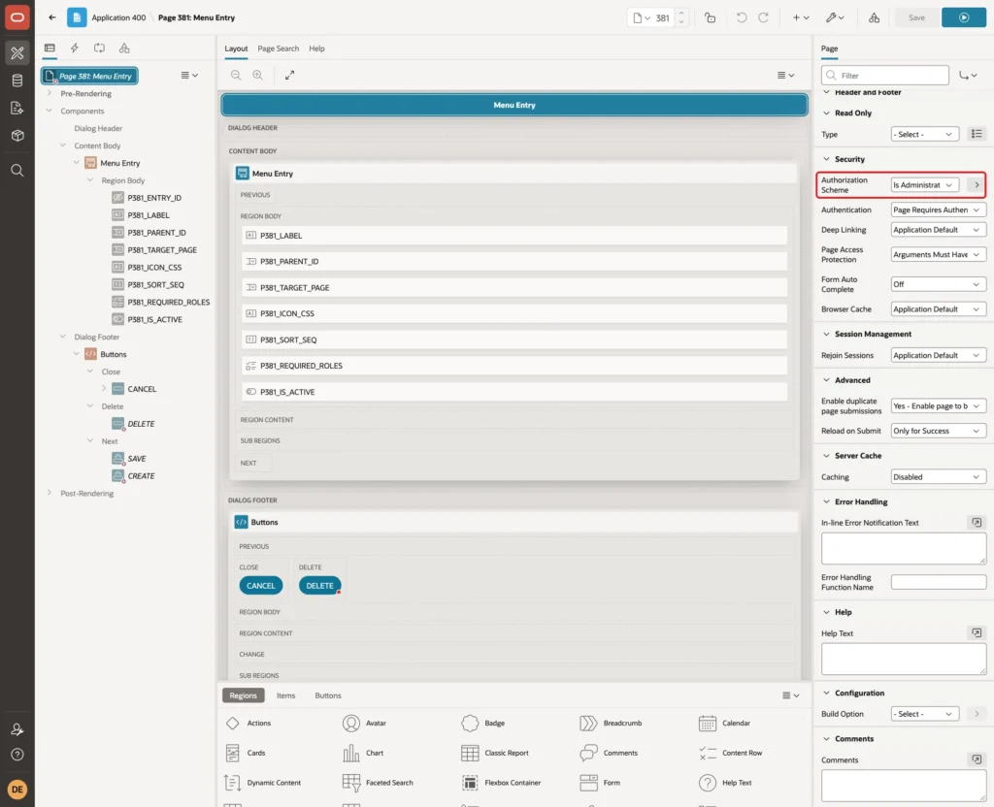
Task: Click the Error Handling Function Name field
Action: (939, 582)
